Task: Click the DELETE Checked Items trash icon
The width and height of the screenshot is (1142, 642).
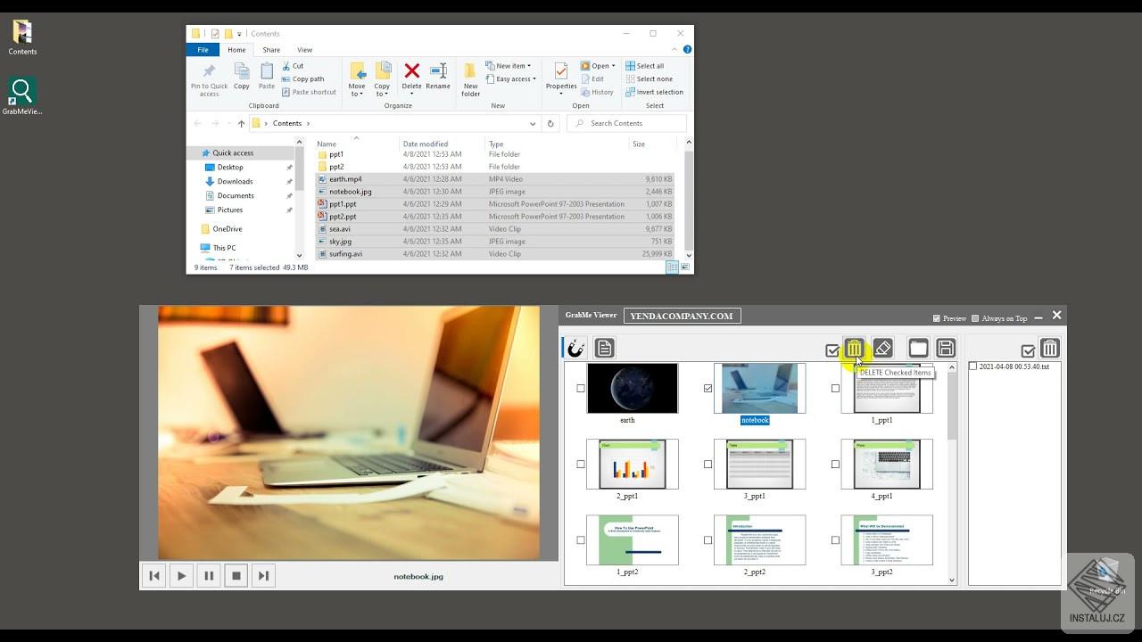Action: coord(854,349)
